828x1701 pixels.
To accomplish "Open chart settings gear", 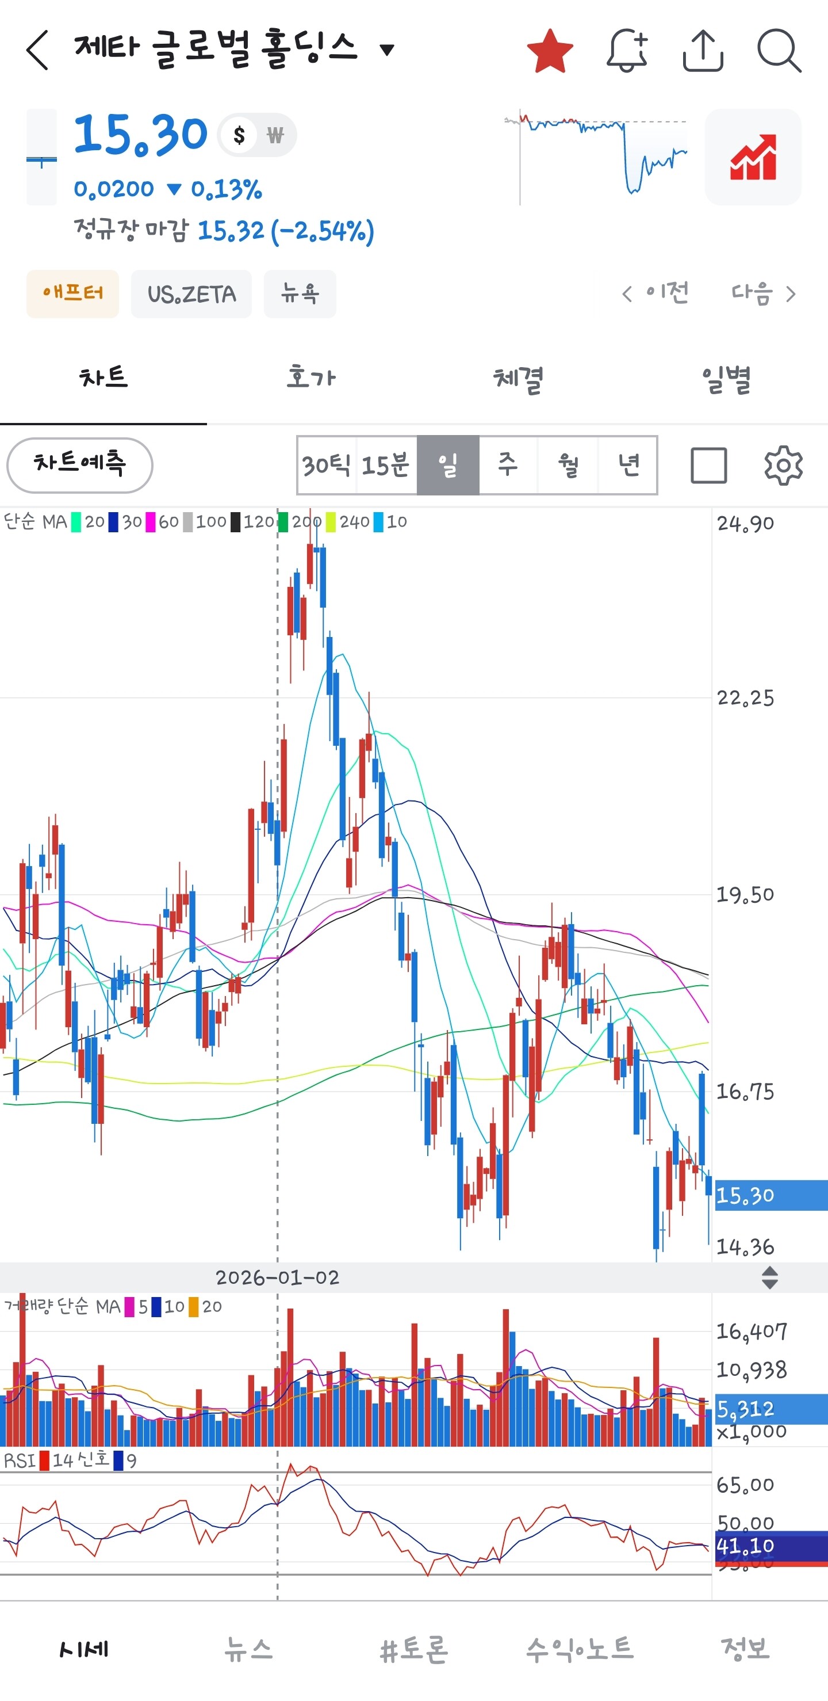I will pyautogui.click(x=783, y=466).
